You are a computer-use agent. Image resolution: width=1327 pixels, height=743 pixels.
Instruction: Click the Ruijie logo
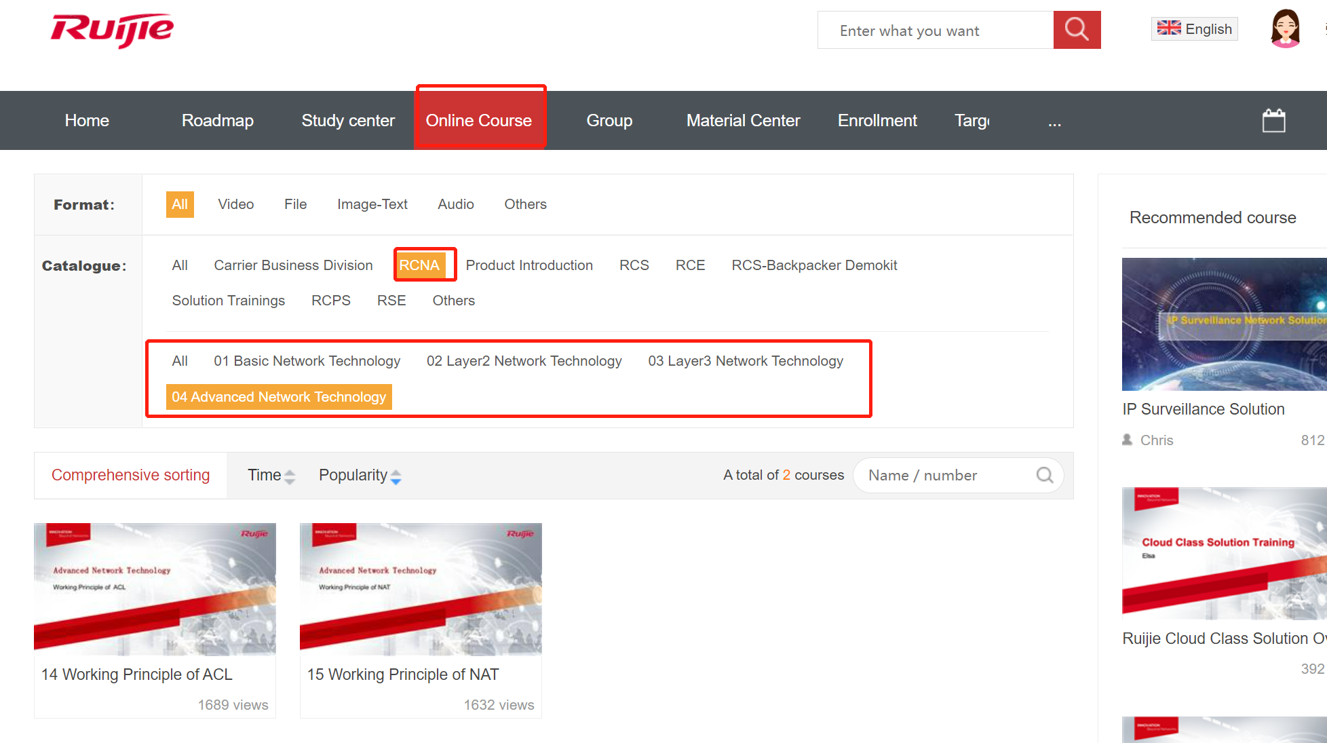tap(112, 30)
